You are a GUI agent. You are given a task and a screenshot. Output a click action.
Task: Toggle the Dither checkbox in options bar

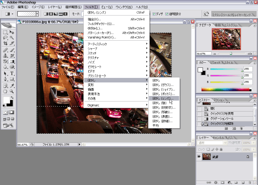(x=154, y=14)
